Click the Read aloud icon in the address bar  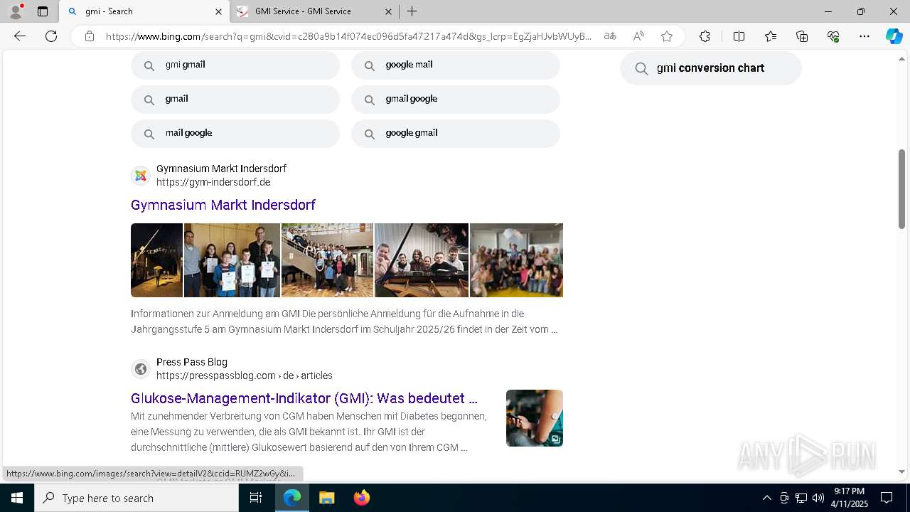(x=638, y=36)
